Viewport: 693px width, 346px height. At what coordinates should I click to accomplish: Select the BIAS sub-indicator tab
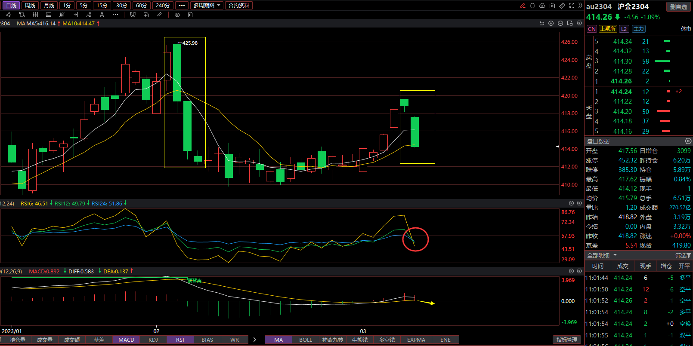tap(207, 340)
